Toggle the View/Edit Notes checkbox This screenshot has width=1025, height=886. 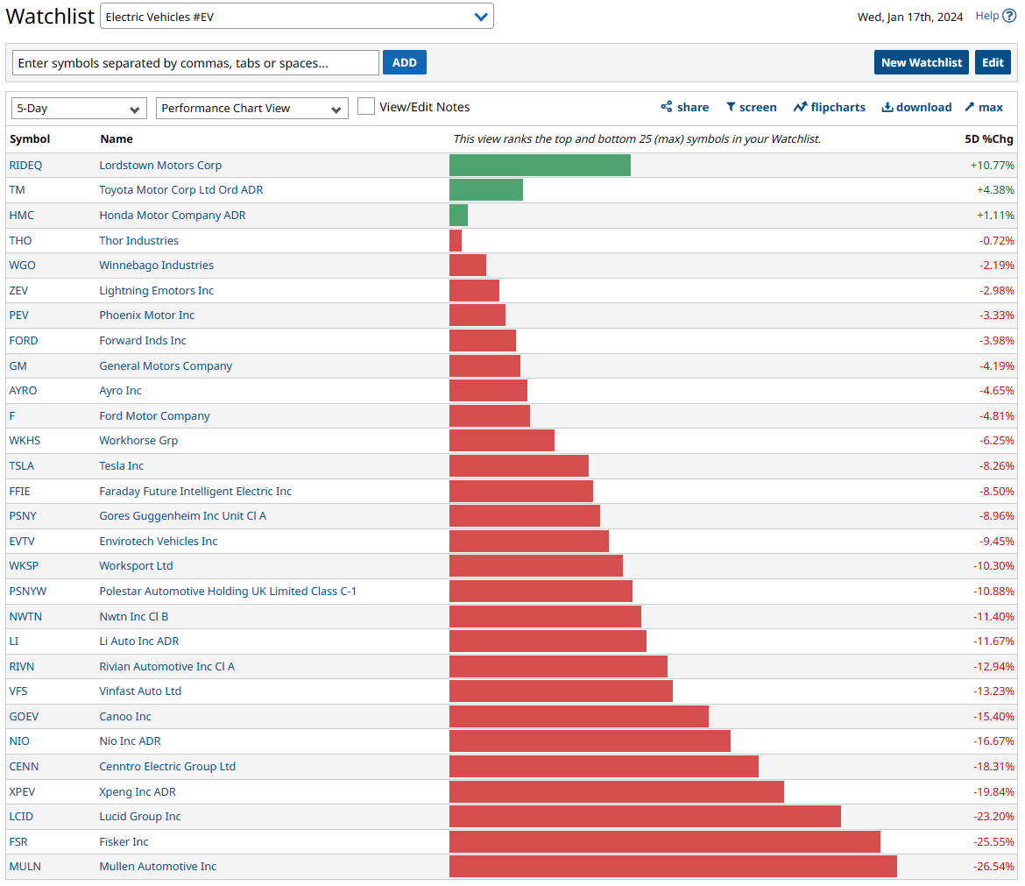(366, 106)
